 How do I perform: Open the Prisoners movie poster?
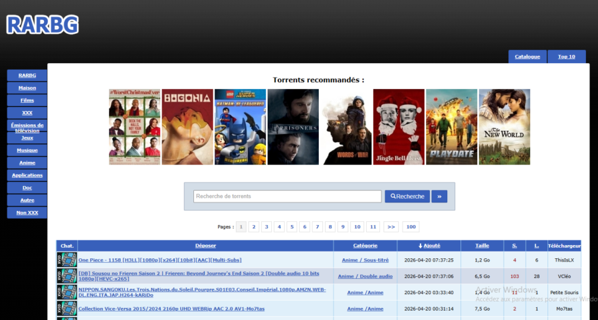tap(293, 127)
